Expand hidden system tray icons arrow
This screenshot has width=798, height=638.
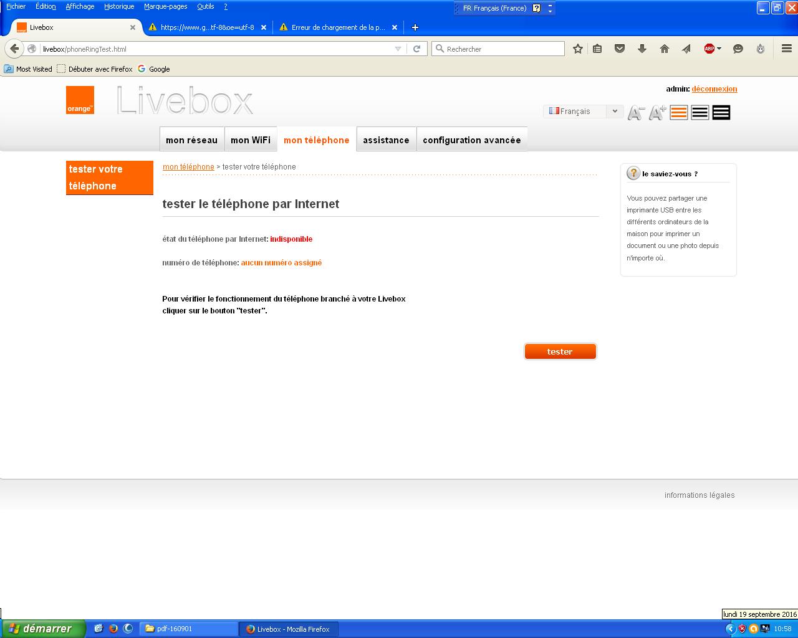(x=731, y=629)
